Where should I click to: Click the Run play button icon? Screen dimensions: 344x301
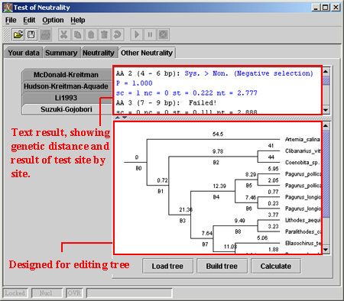pyautogui.click(x=137, y=34)
